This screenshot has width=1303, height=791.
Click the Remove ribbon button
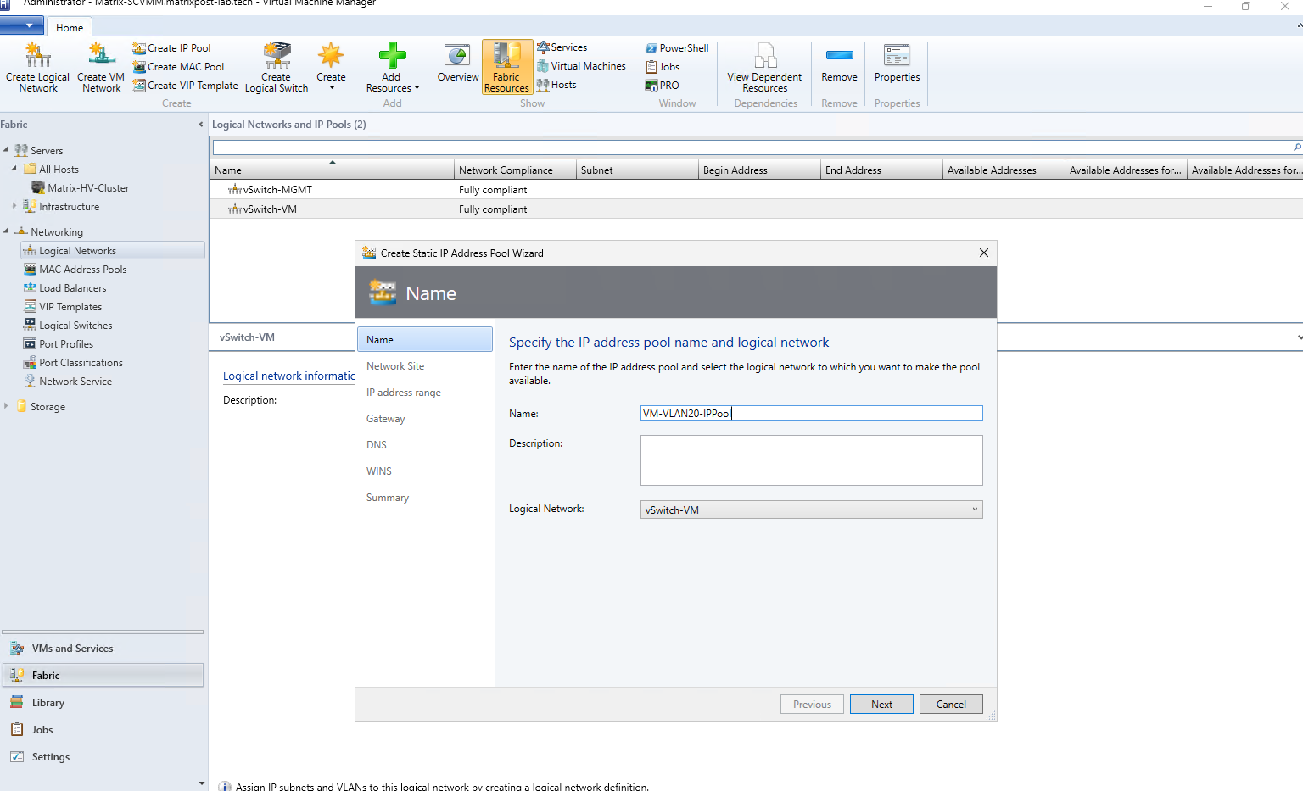pyautogui.click(x=839, y=64)
